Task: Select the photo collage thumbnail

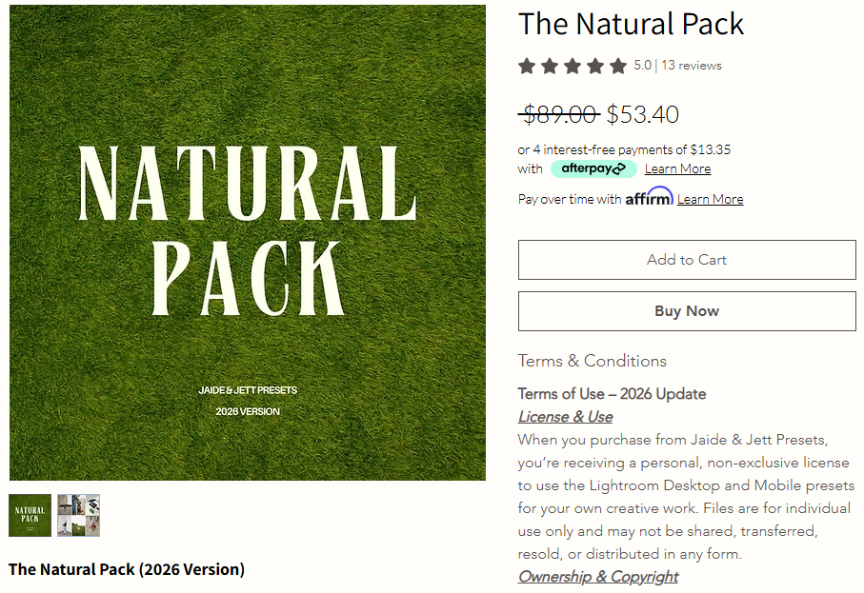Action: pos(78,515)
